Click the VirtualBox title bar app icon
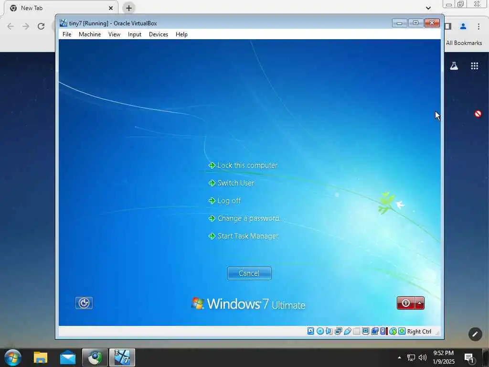This screenshot has height=367, width=489. (64, 23)
